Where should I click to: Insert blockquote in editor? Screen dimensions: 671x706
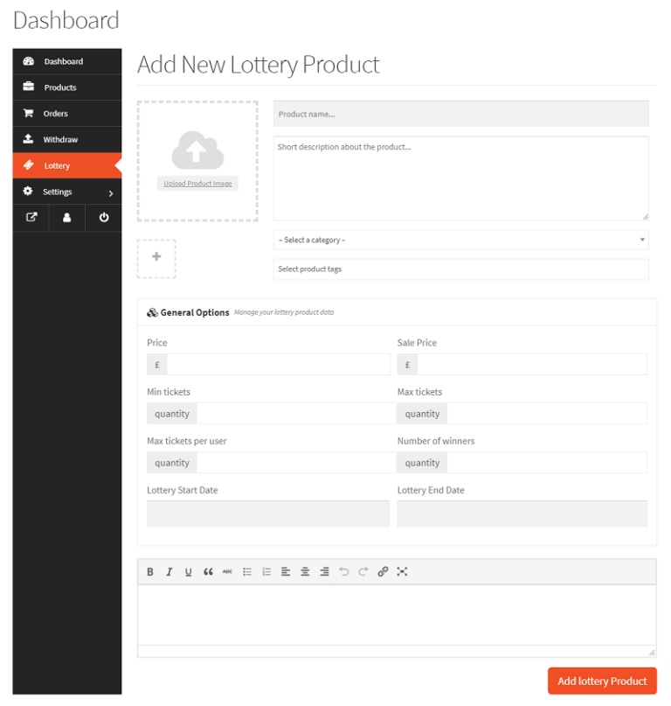[208, 572]
